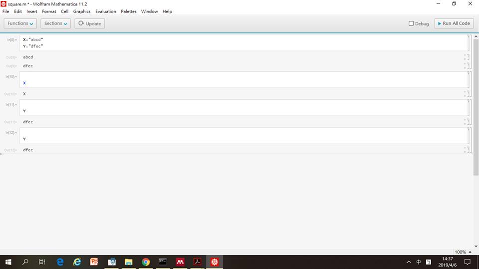This screenshot has width=479, height=269.
Task: Open the Insert menu
Action: tap(32, 11)
